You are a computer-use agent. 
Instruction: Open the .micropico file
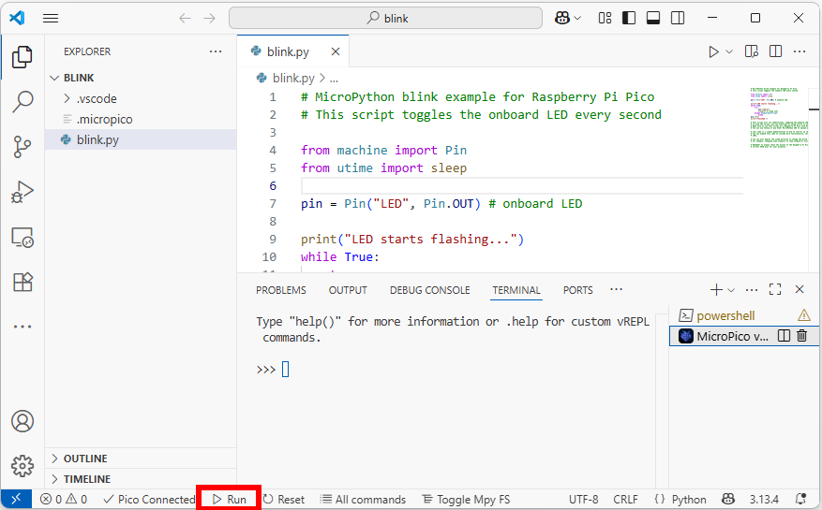(141, 119)
